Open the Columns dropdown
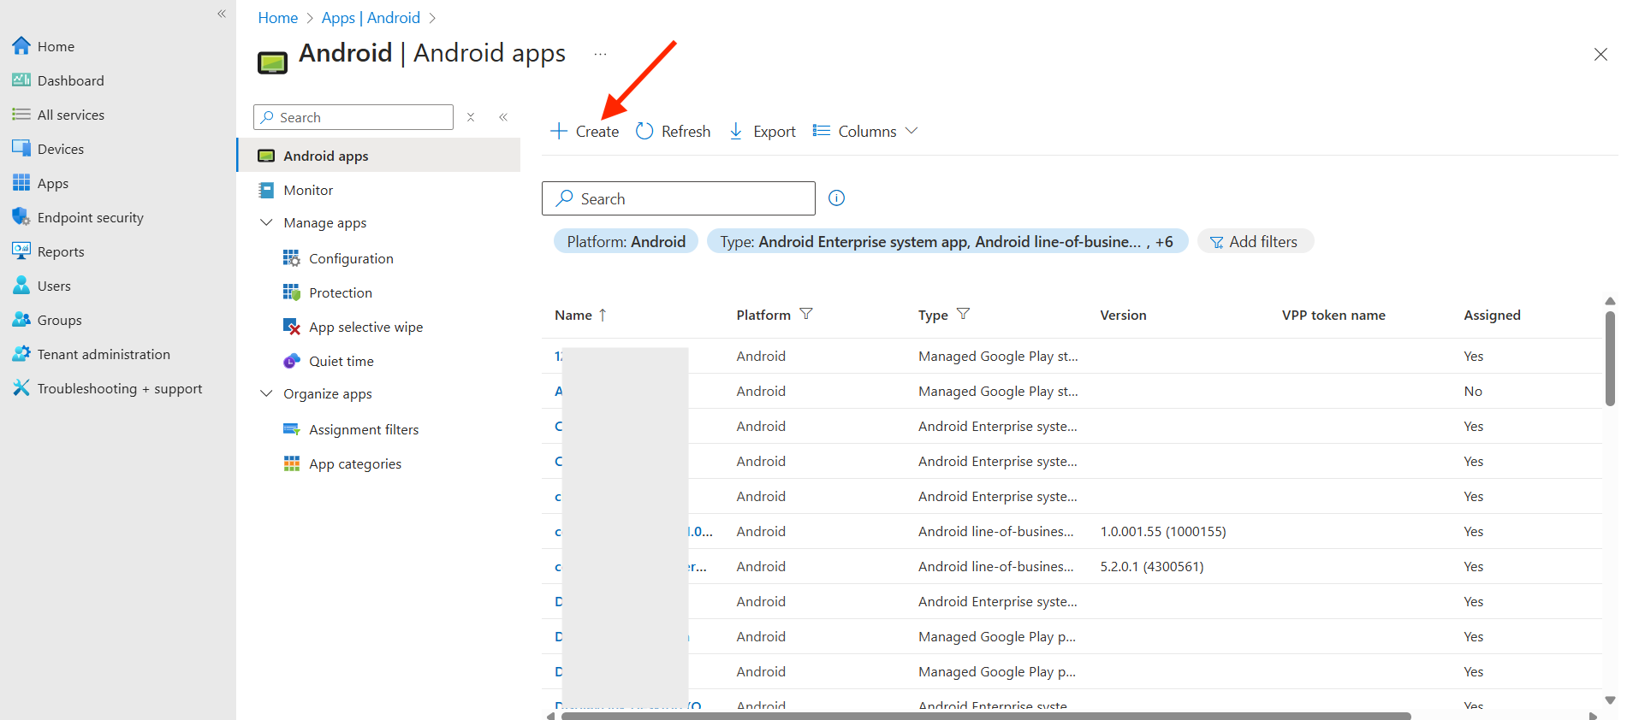1633x720 pixels. point(866,131)
